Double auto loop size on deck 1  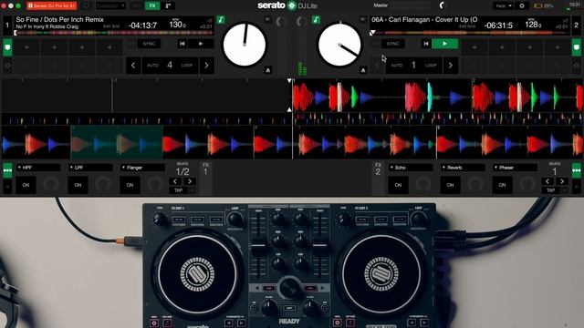pos(207,65)
